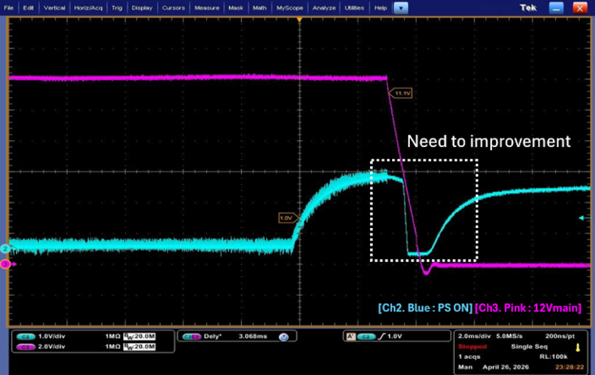This screenshot has height=375, width=595.
Task: Click the trigger A badge icon
Action: [351, 336]
